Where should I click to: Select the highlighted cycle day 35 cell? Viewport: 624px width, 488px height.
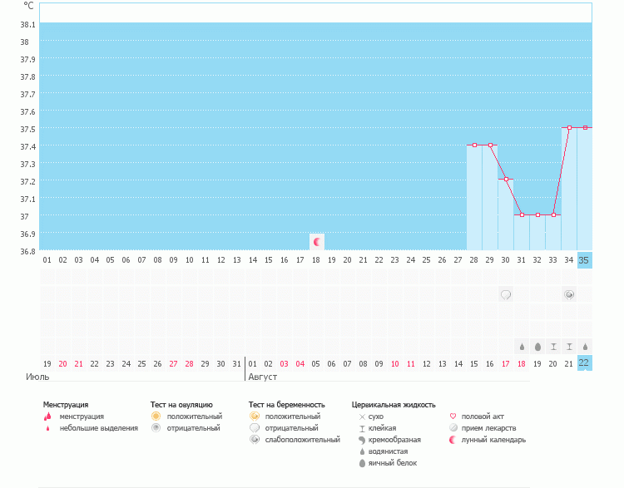[x=585, y=260]
